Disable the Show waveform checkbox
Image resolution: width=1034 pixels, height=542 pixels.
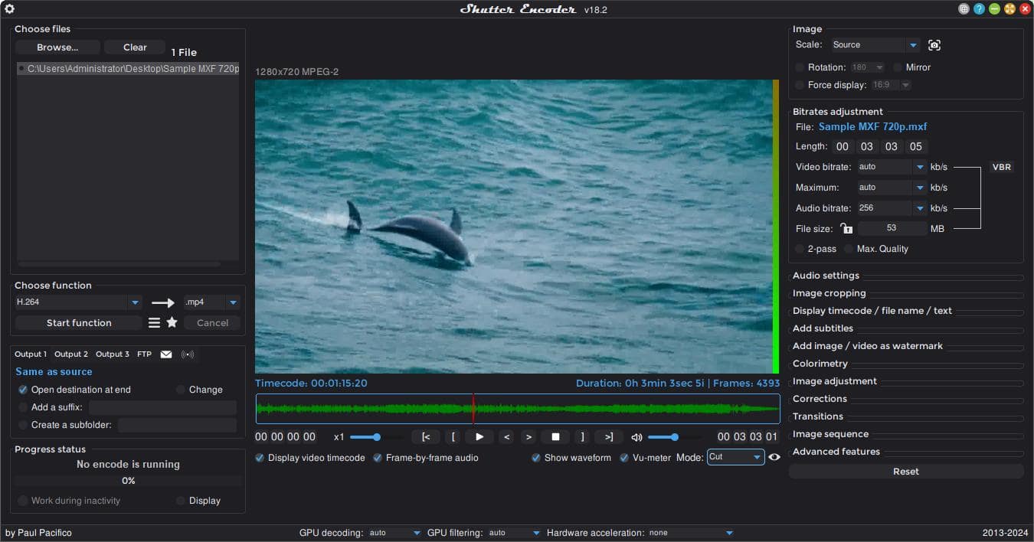tap(536, 458)
